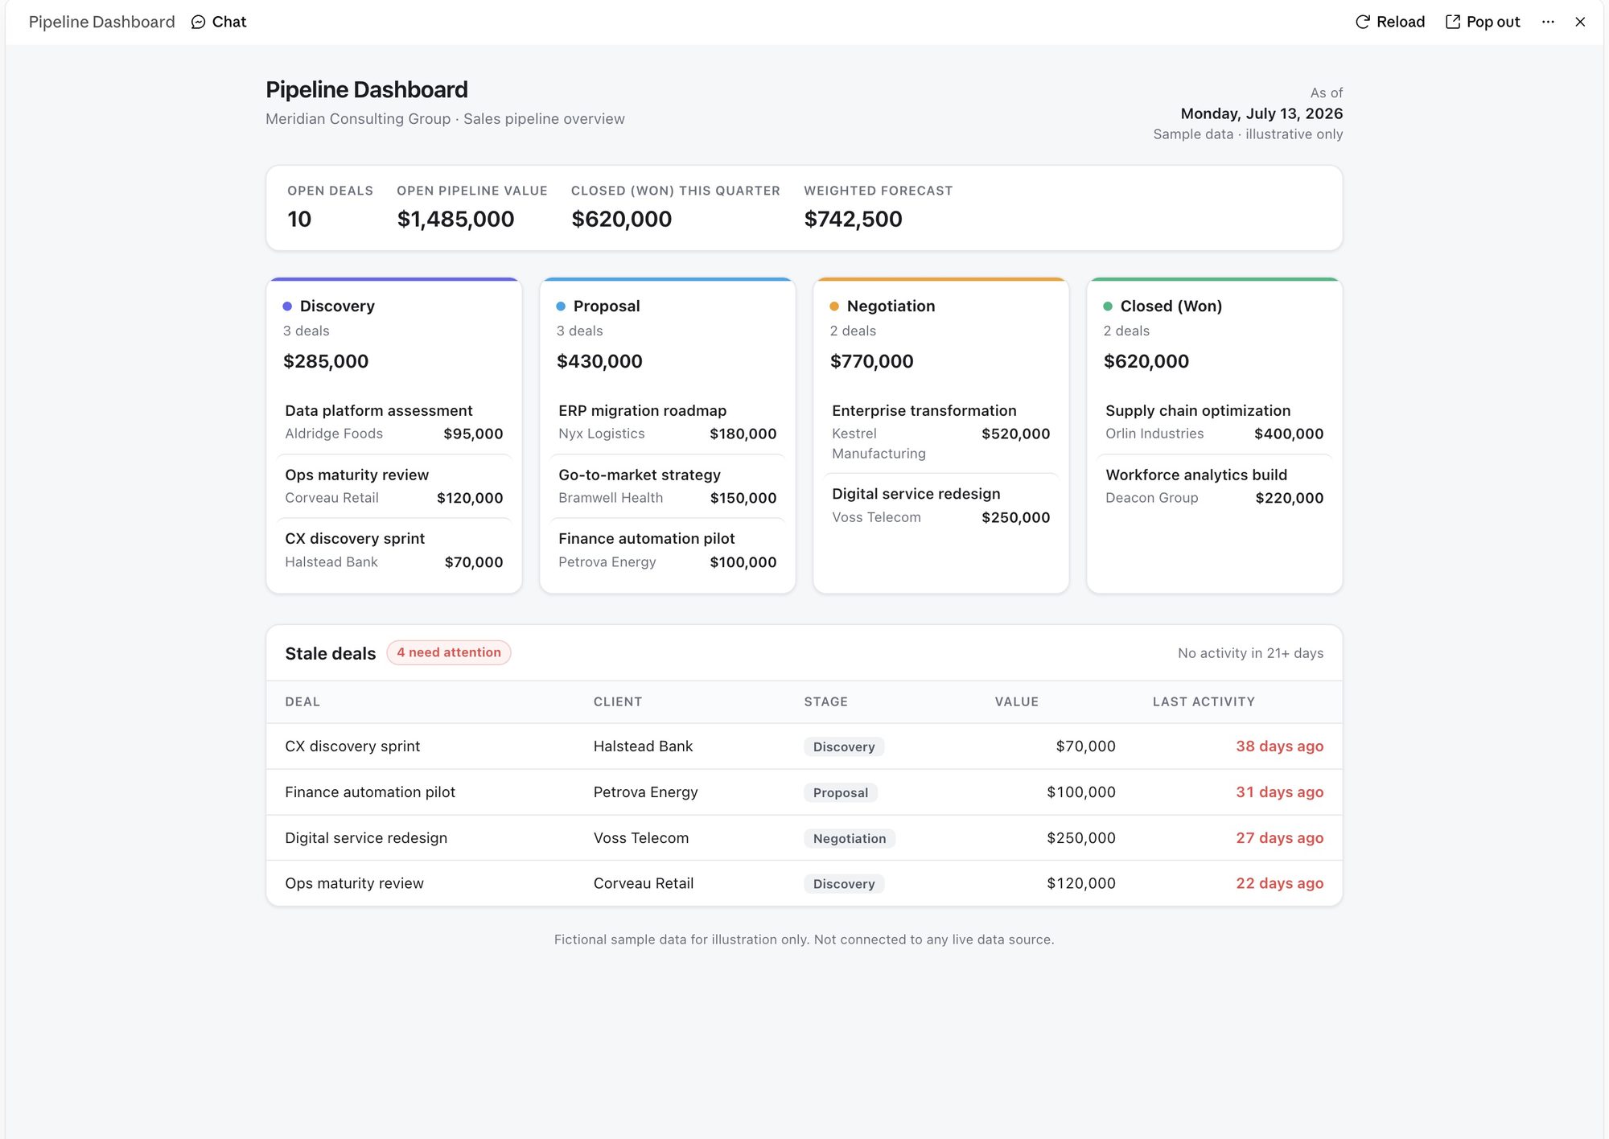Click the Monday, July 13, 2026 date
Image resolution: width=1609 pixels, height=1139 pixels.
1261,113
